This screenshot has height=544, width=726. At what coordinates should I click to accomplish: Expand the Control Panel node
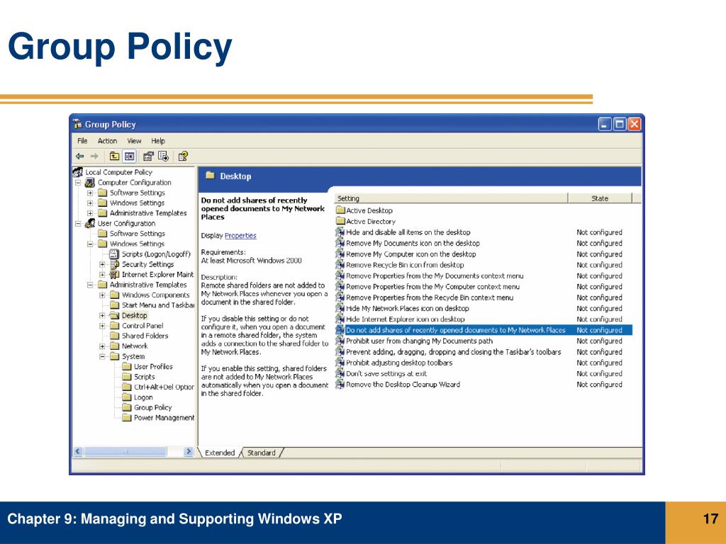pyautogui.click(x=102, y=326)
